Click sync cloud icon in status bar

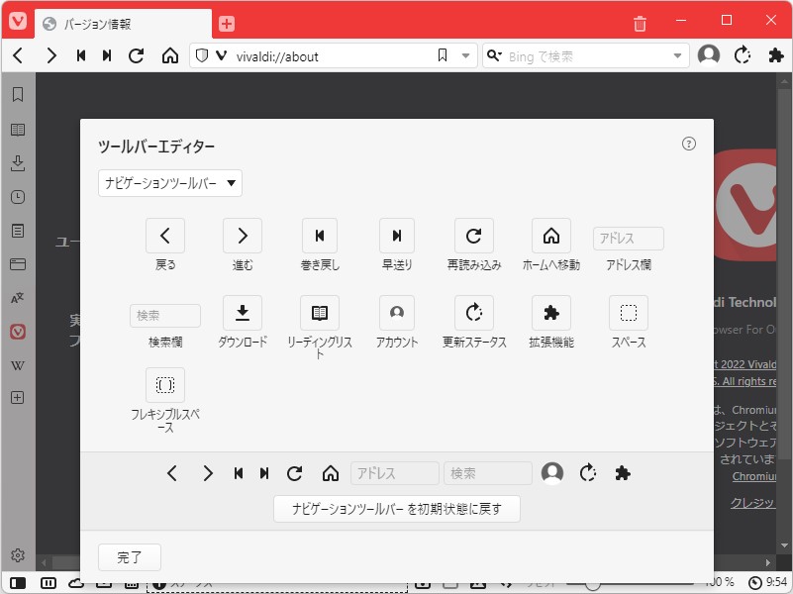pyautogui.click(x=76, y=583)
